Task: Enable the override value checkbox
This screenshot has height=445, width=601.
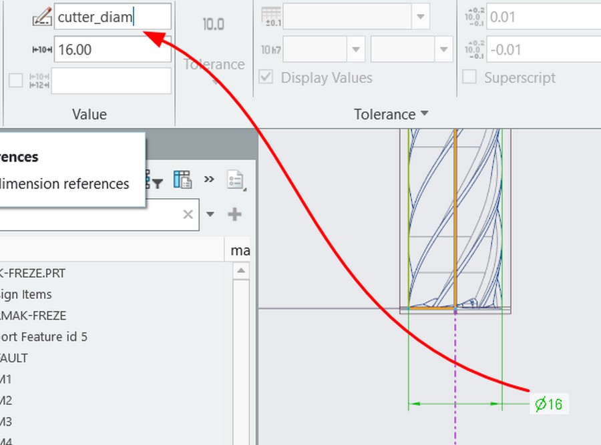Action: coord(16,81)
